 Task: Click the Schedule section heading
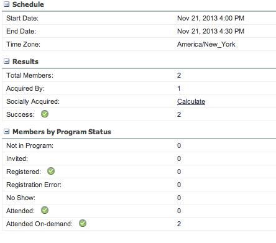point(28,4)
